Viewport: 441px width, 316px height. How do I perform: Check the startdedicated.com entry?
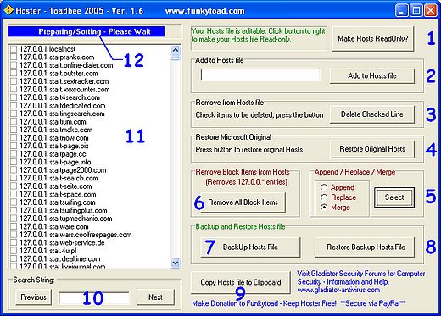pos(14,106)
